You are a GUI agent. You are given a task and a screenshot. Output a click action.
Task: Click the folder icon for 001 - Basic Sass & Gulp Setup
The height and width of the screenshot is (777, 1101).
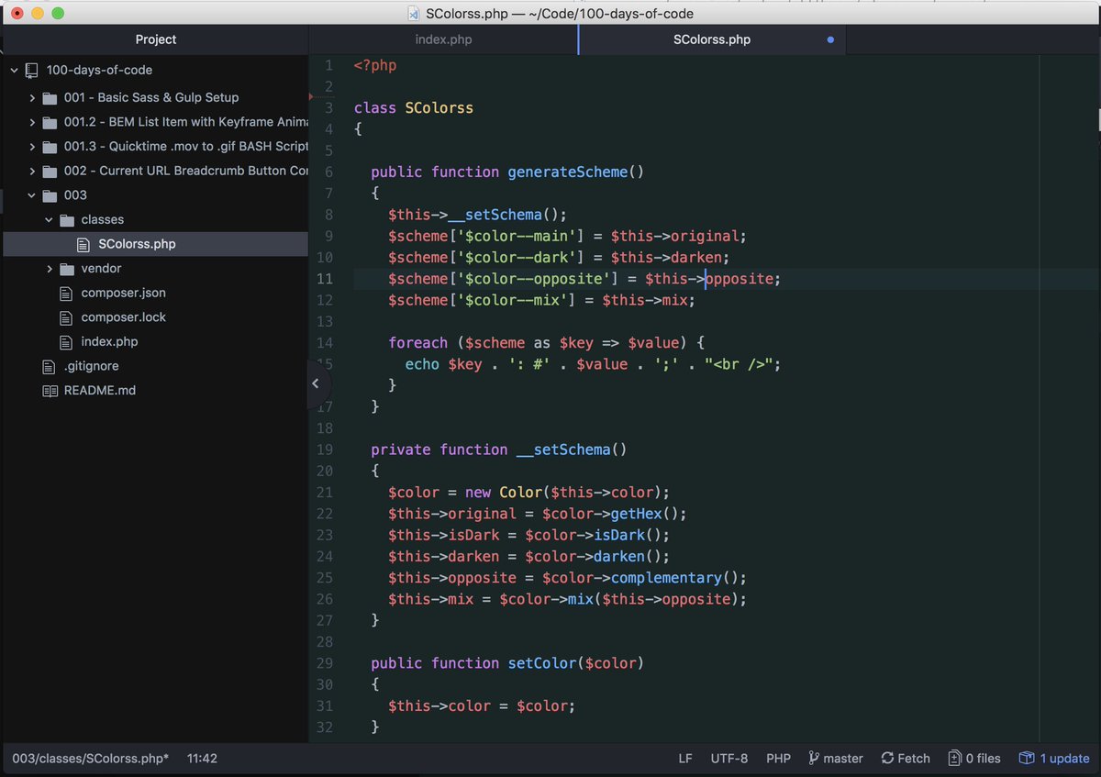(x=50, y=97)
